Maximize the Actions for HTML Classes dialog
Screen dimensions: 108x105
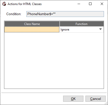point(90,4)
